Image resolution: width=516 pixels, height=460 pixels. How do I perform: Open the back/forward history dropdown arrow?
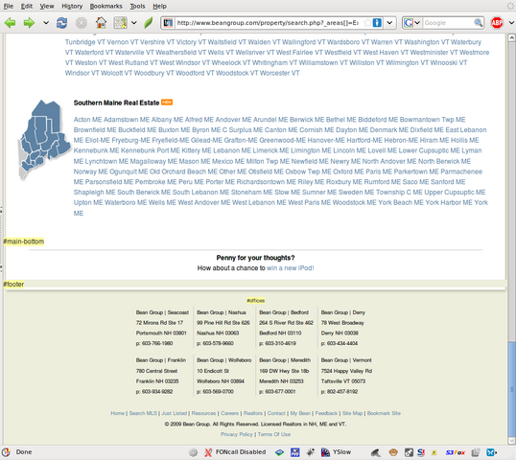tap(46, 23)
